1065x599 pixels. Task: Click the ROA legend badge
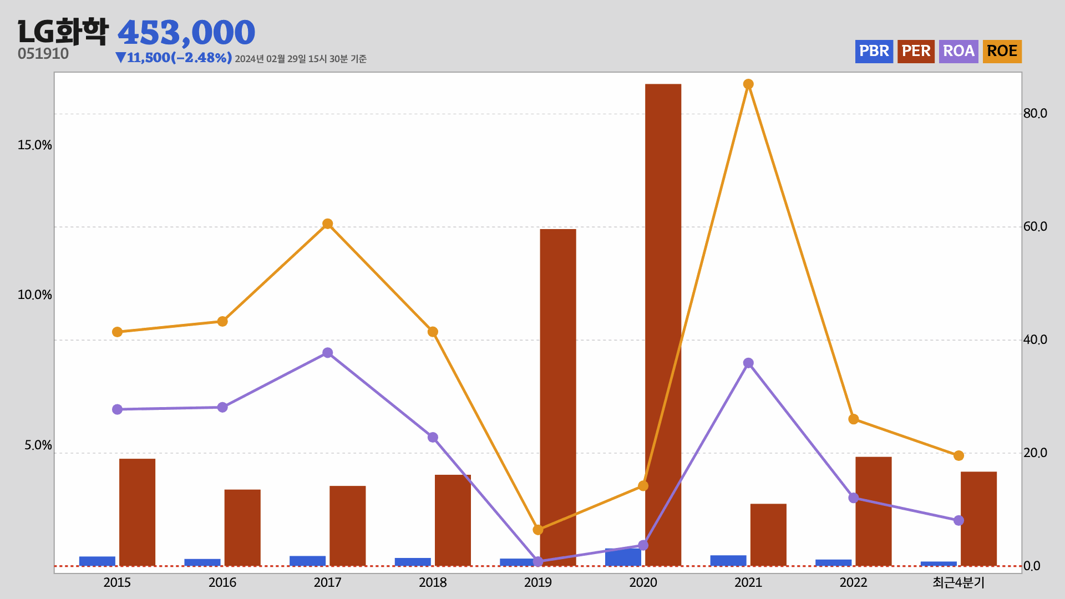pos(958,52)
